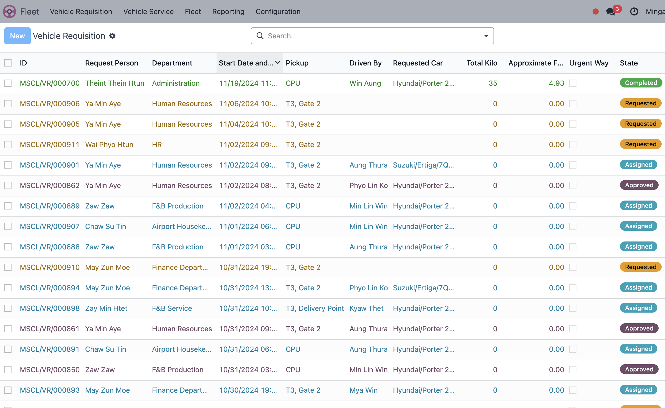Screen dimensions: 665x408
Task: Click Theint Thein Htun request person cell
Action: [x=115, y=83]
